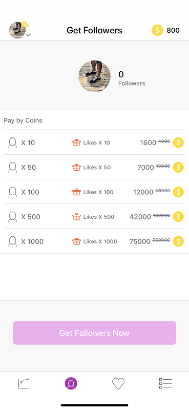Tap the 800 coins balance text
The image size is (189, 410).
tap(173, 30)
